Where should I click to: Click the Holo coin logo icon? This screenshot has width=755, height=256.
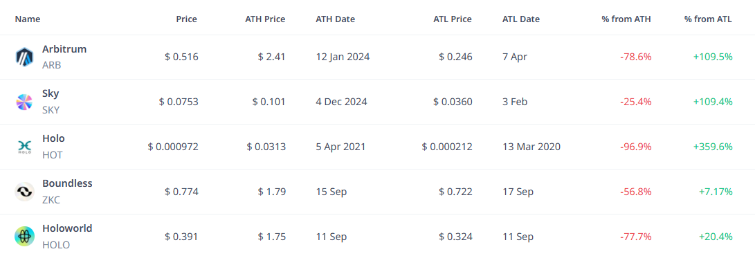point(24,147)
